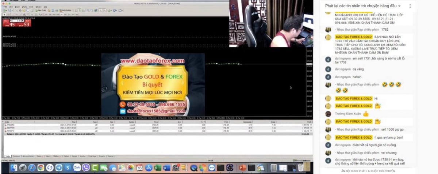
Task: Launch Google Chrome from the Dock
Action: [x=41, y=168]
